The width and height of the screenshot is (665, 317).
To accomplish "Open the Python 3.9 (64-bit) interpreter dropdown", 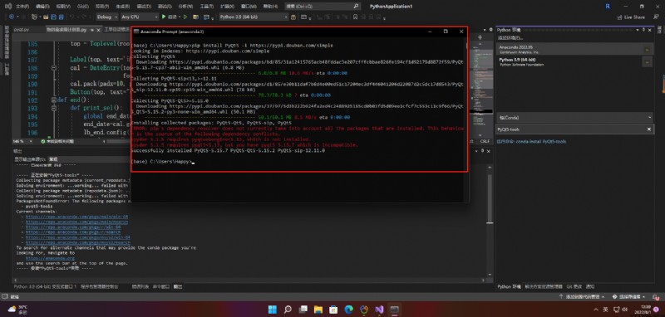I will point(254,17).
